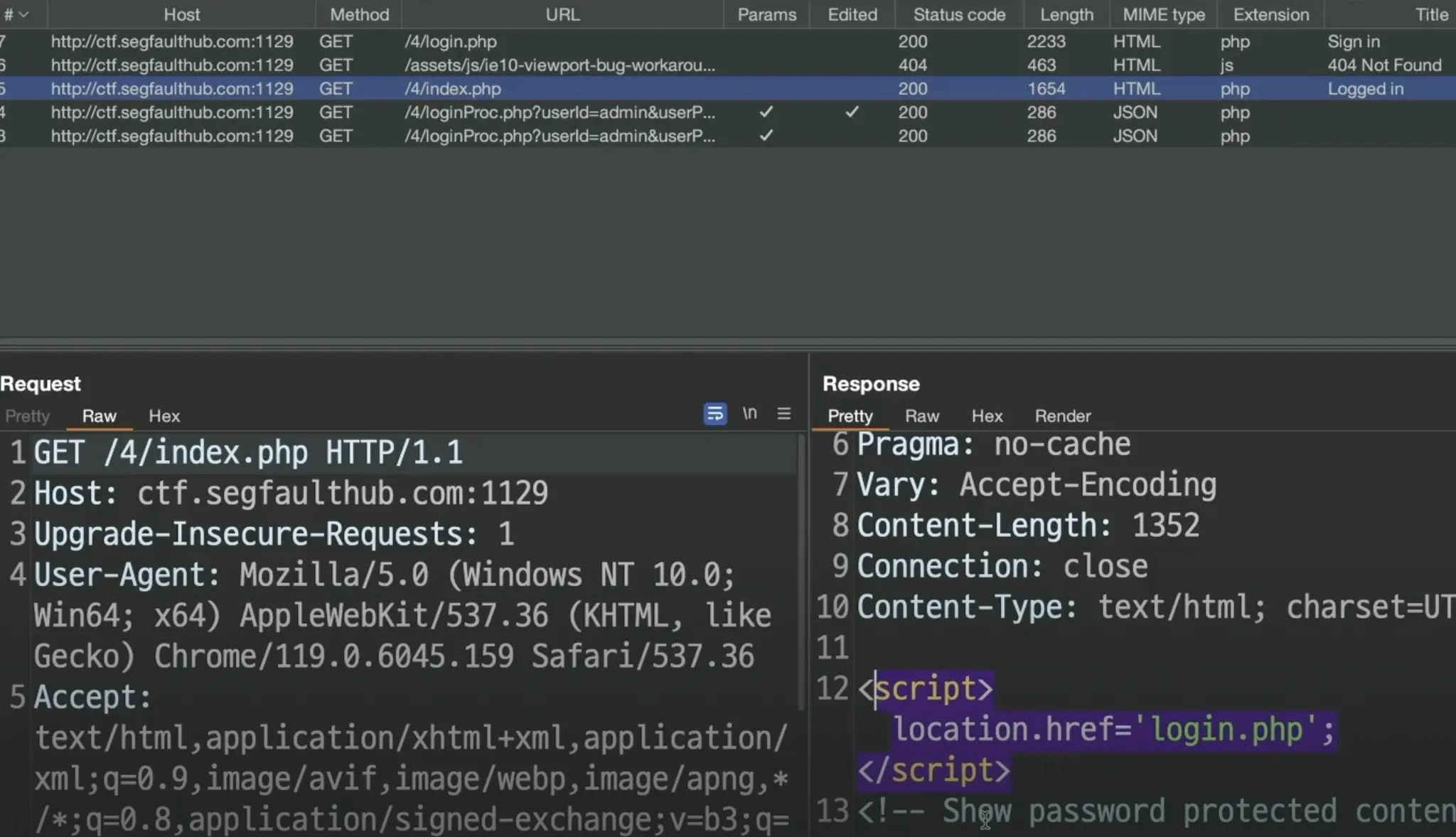Click Params checkmark on last loginProc row
The width and height of the screenshot is (1456, 837).
click(x=766, y=135)
